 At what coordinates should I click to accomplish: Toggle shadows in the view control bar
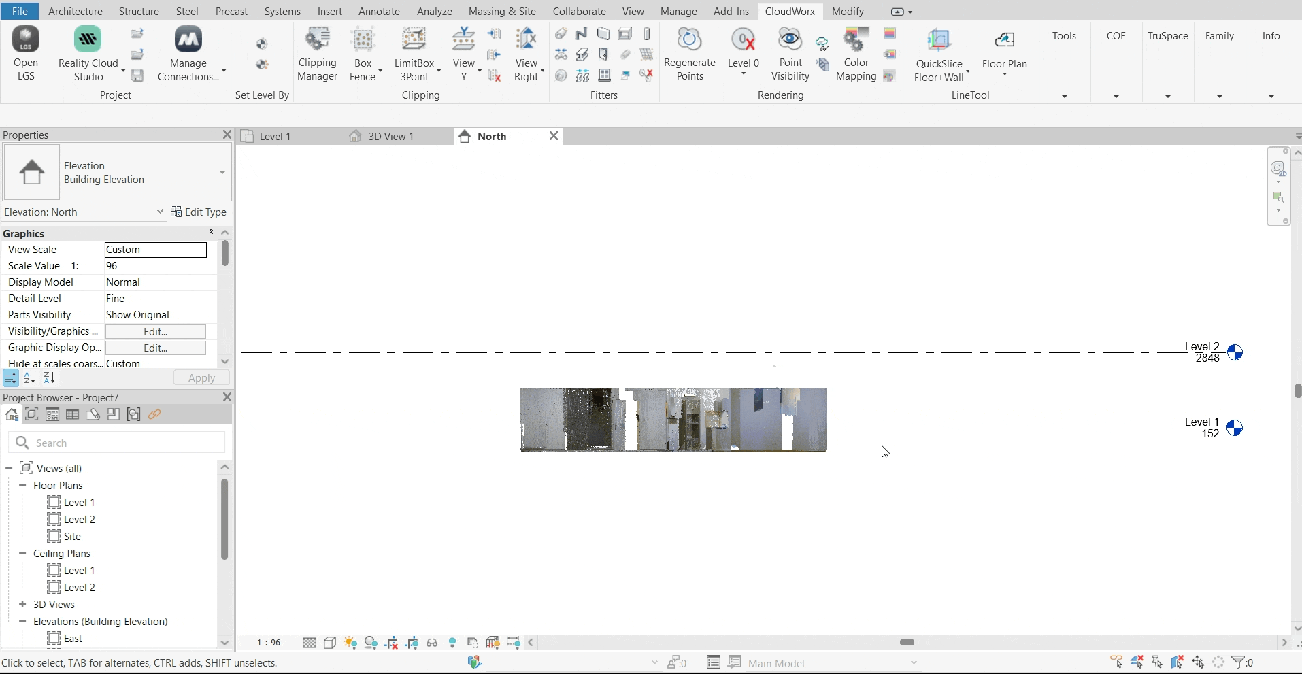pyautogui.click(x=372, y=643)
